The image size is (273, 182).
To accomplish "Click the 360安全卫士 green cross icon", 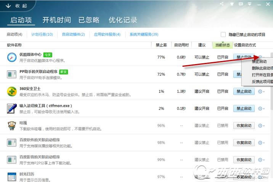I will (x=12, y=91).
